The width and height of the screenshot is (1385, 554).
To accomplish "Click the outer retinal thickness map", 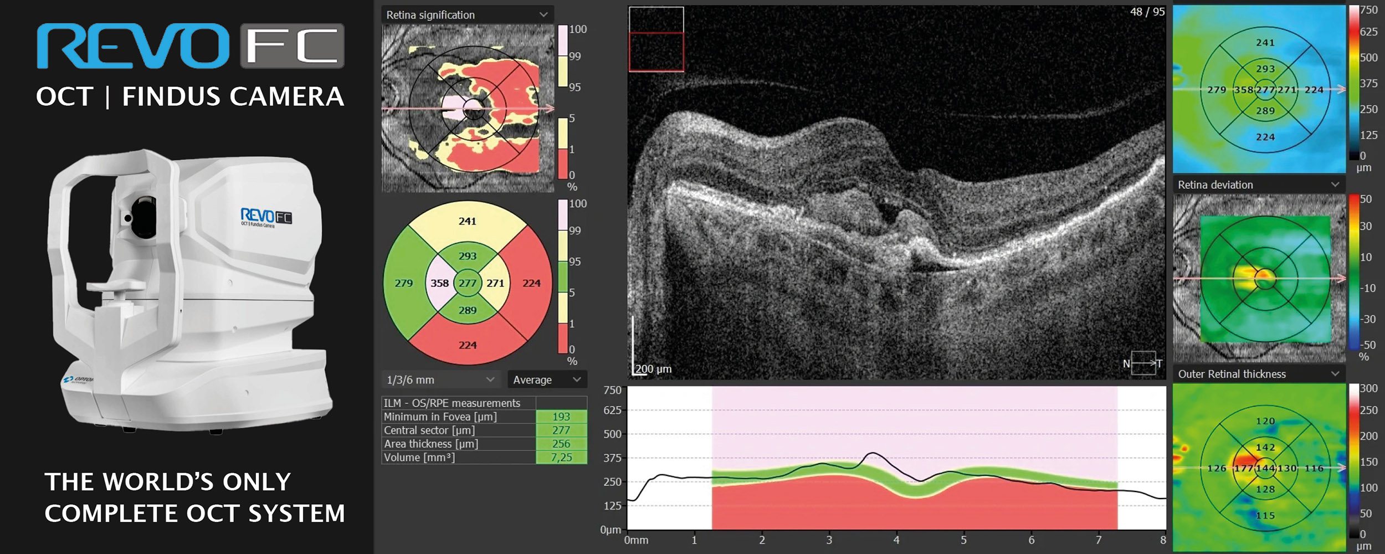I will pyautogui.click(x=1259, y=468).
